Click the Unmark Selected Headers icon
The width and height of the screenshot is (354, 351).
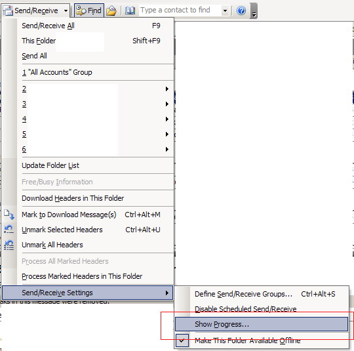[x=9, y=230]
